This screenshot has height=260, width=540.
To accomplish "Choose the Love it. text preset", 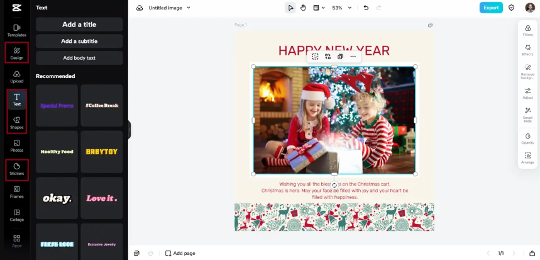I will pos(102,198).
